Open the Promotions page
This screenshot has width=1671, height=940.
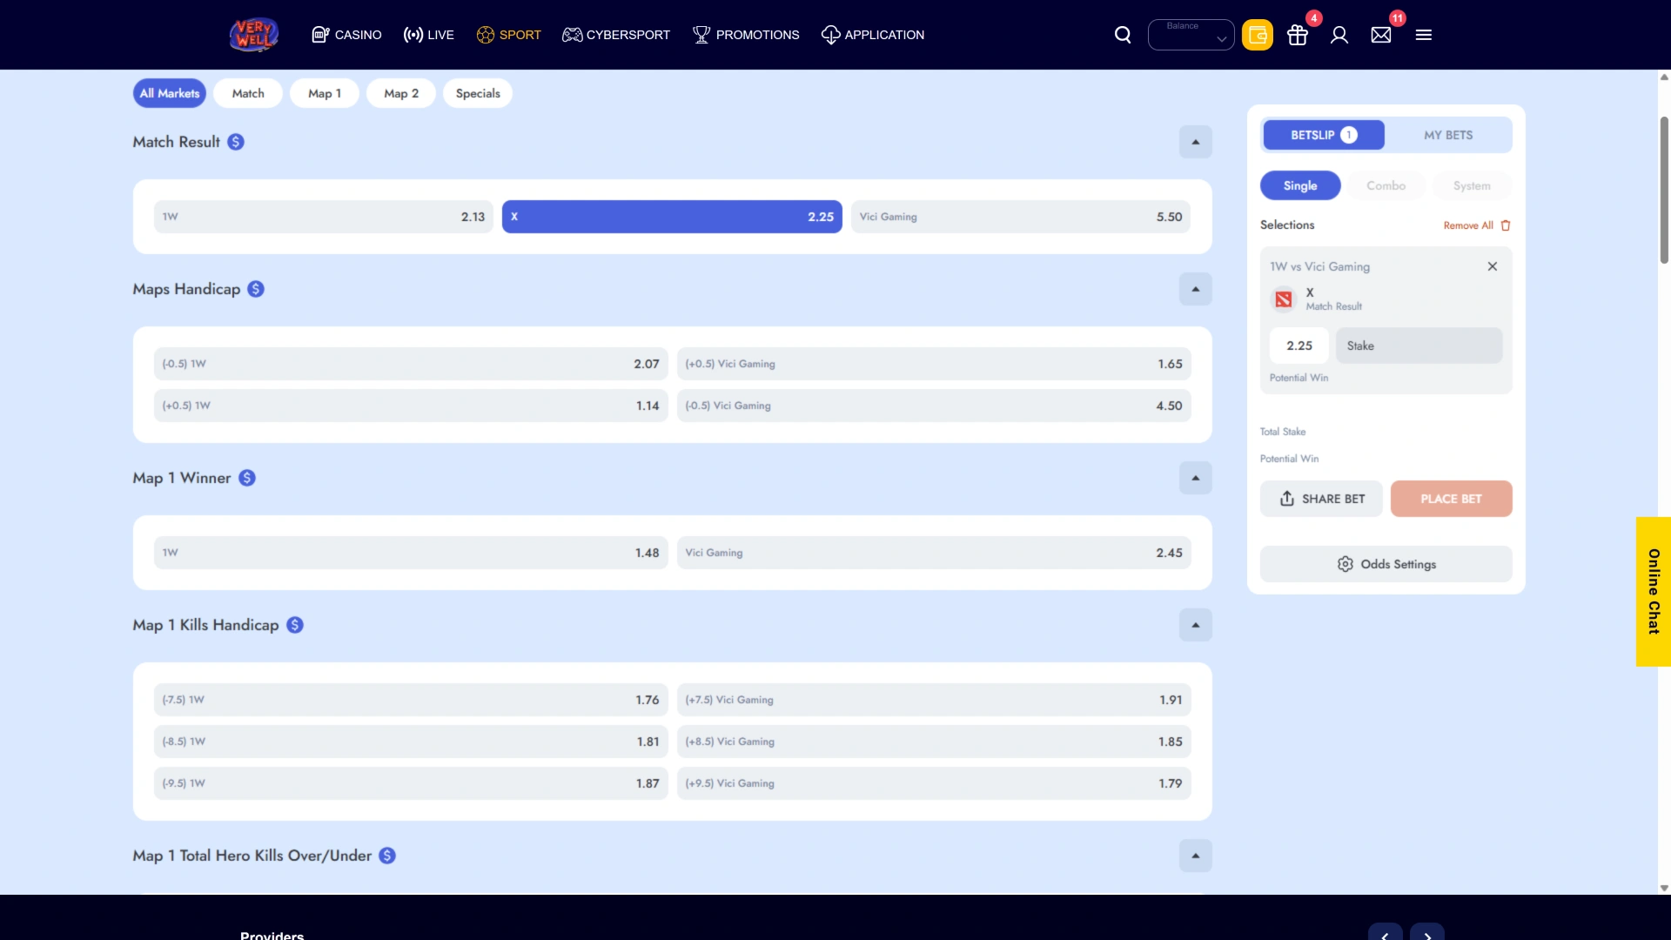coord(746,35)
